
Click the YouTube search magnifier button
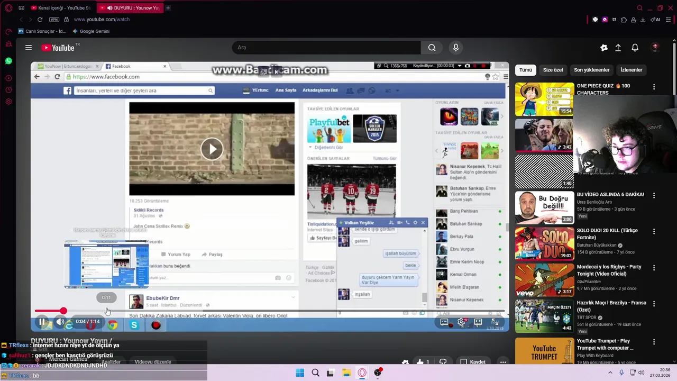(432, 48)
